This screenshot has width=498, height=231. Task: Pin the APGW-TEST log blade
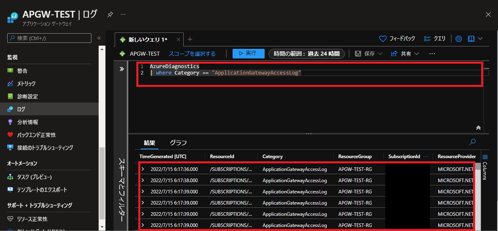pyautogui.click(x=110, y=14)
